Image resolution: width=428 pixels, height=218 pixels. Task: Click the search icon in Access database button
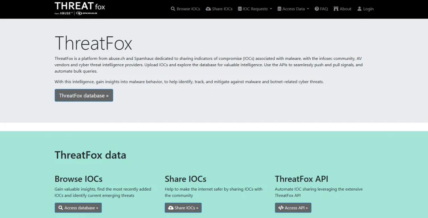61,208
